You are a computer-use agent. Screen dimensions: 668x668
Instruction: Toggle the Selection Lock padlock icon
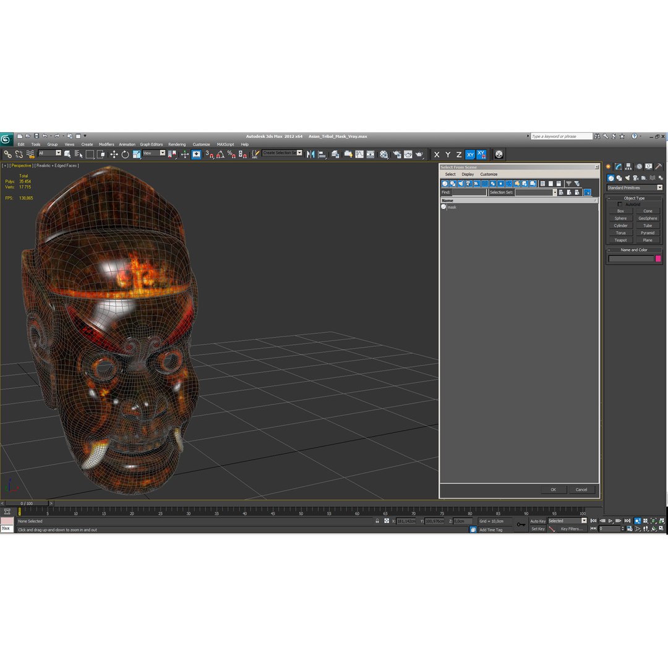377,521
